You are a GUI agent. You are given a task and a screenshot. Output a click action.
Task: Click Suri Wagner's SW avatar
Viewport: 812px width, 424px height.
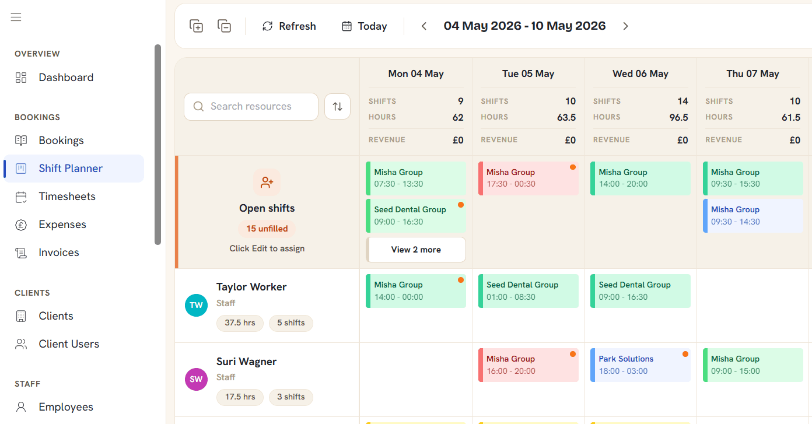point(196,379)
